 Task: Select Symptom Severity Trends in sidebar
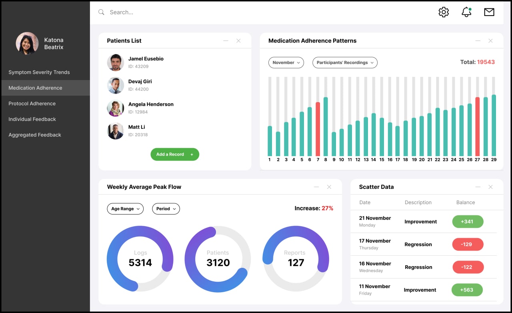tap(39, 72)
